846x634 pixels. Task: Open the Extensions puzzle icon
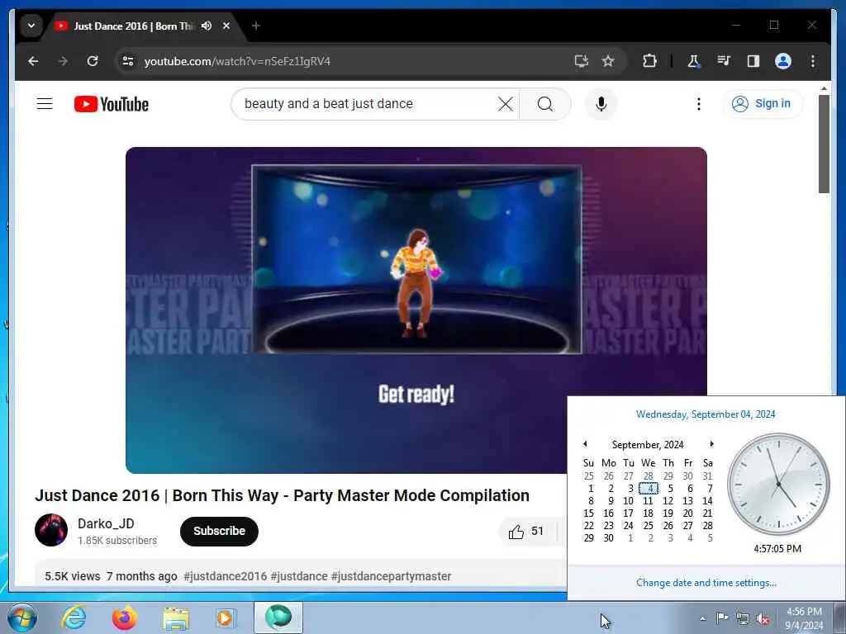pos(649,61)
